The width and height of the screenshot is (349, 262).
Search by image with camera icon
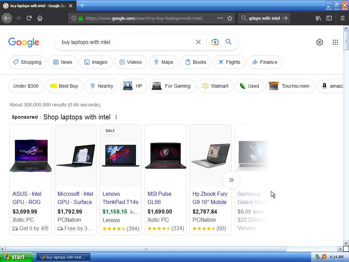click(x=215, y=42)
